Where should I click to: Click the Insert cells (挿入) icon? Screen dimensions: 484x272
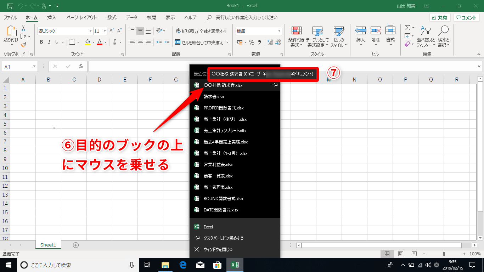click(x=361, y=31)
